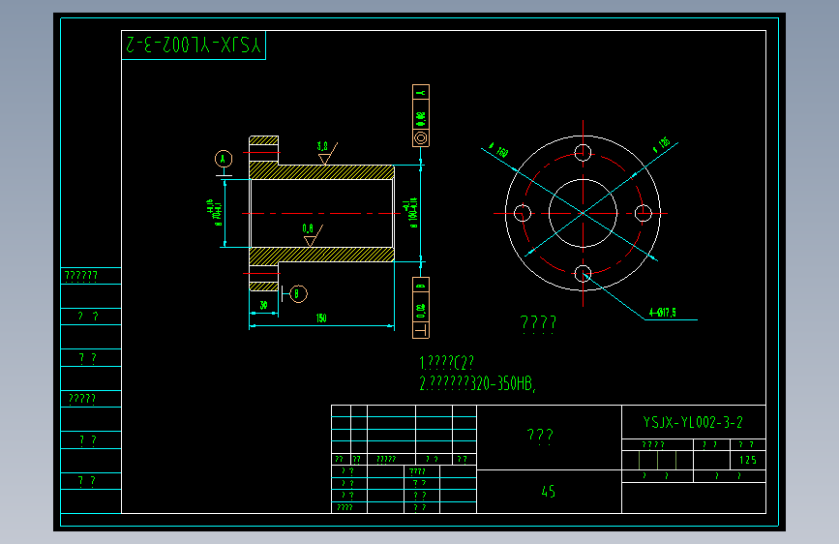Select the 0.8 surface roughness symbol

click(x=313, y=235)
